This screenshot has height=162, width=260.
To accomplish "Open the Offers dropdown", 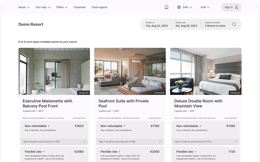I will 62,7.
